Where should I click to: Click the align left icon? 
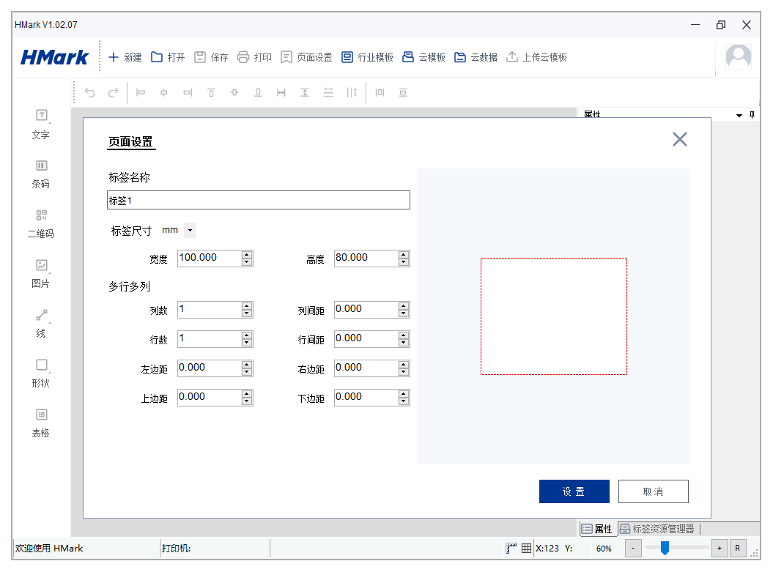tap(141, 92)
